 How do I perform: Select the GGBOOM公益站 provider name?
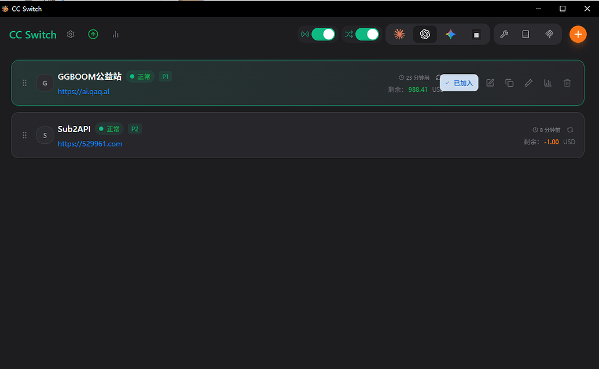(x=89, y=77)
